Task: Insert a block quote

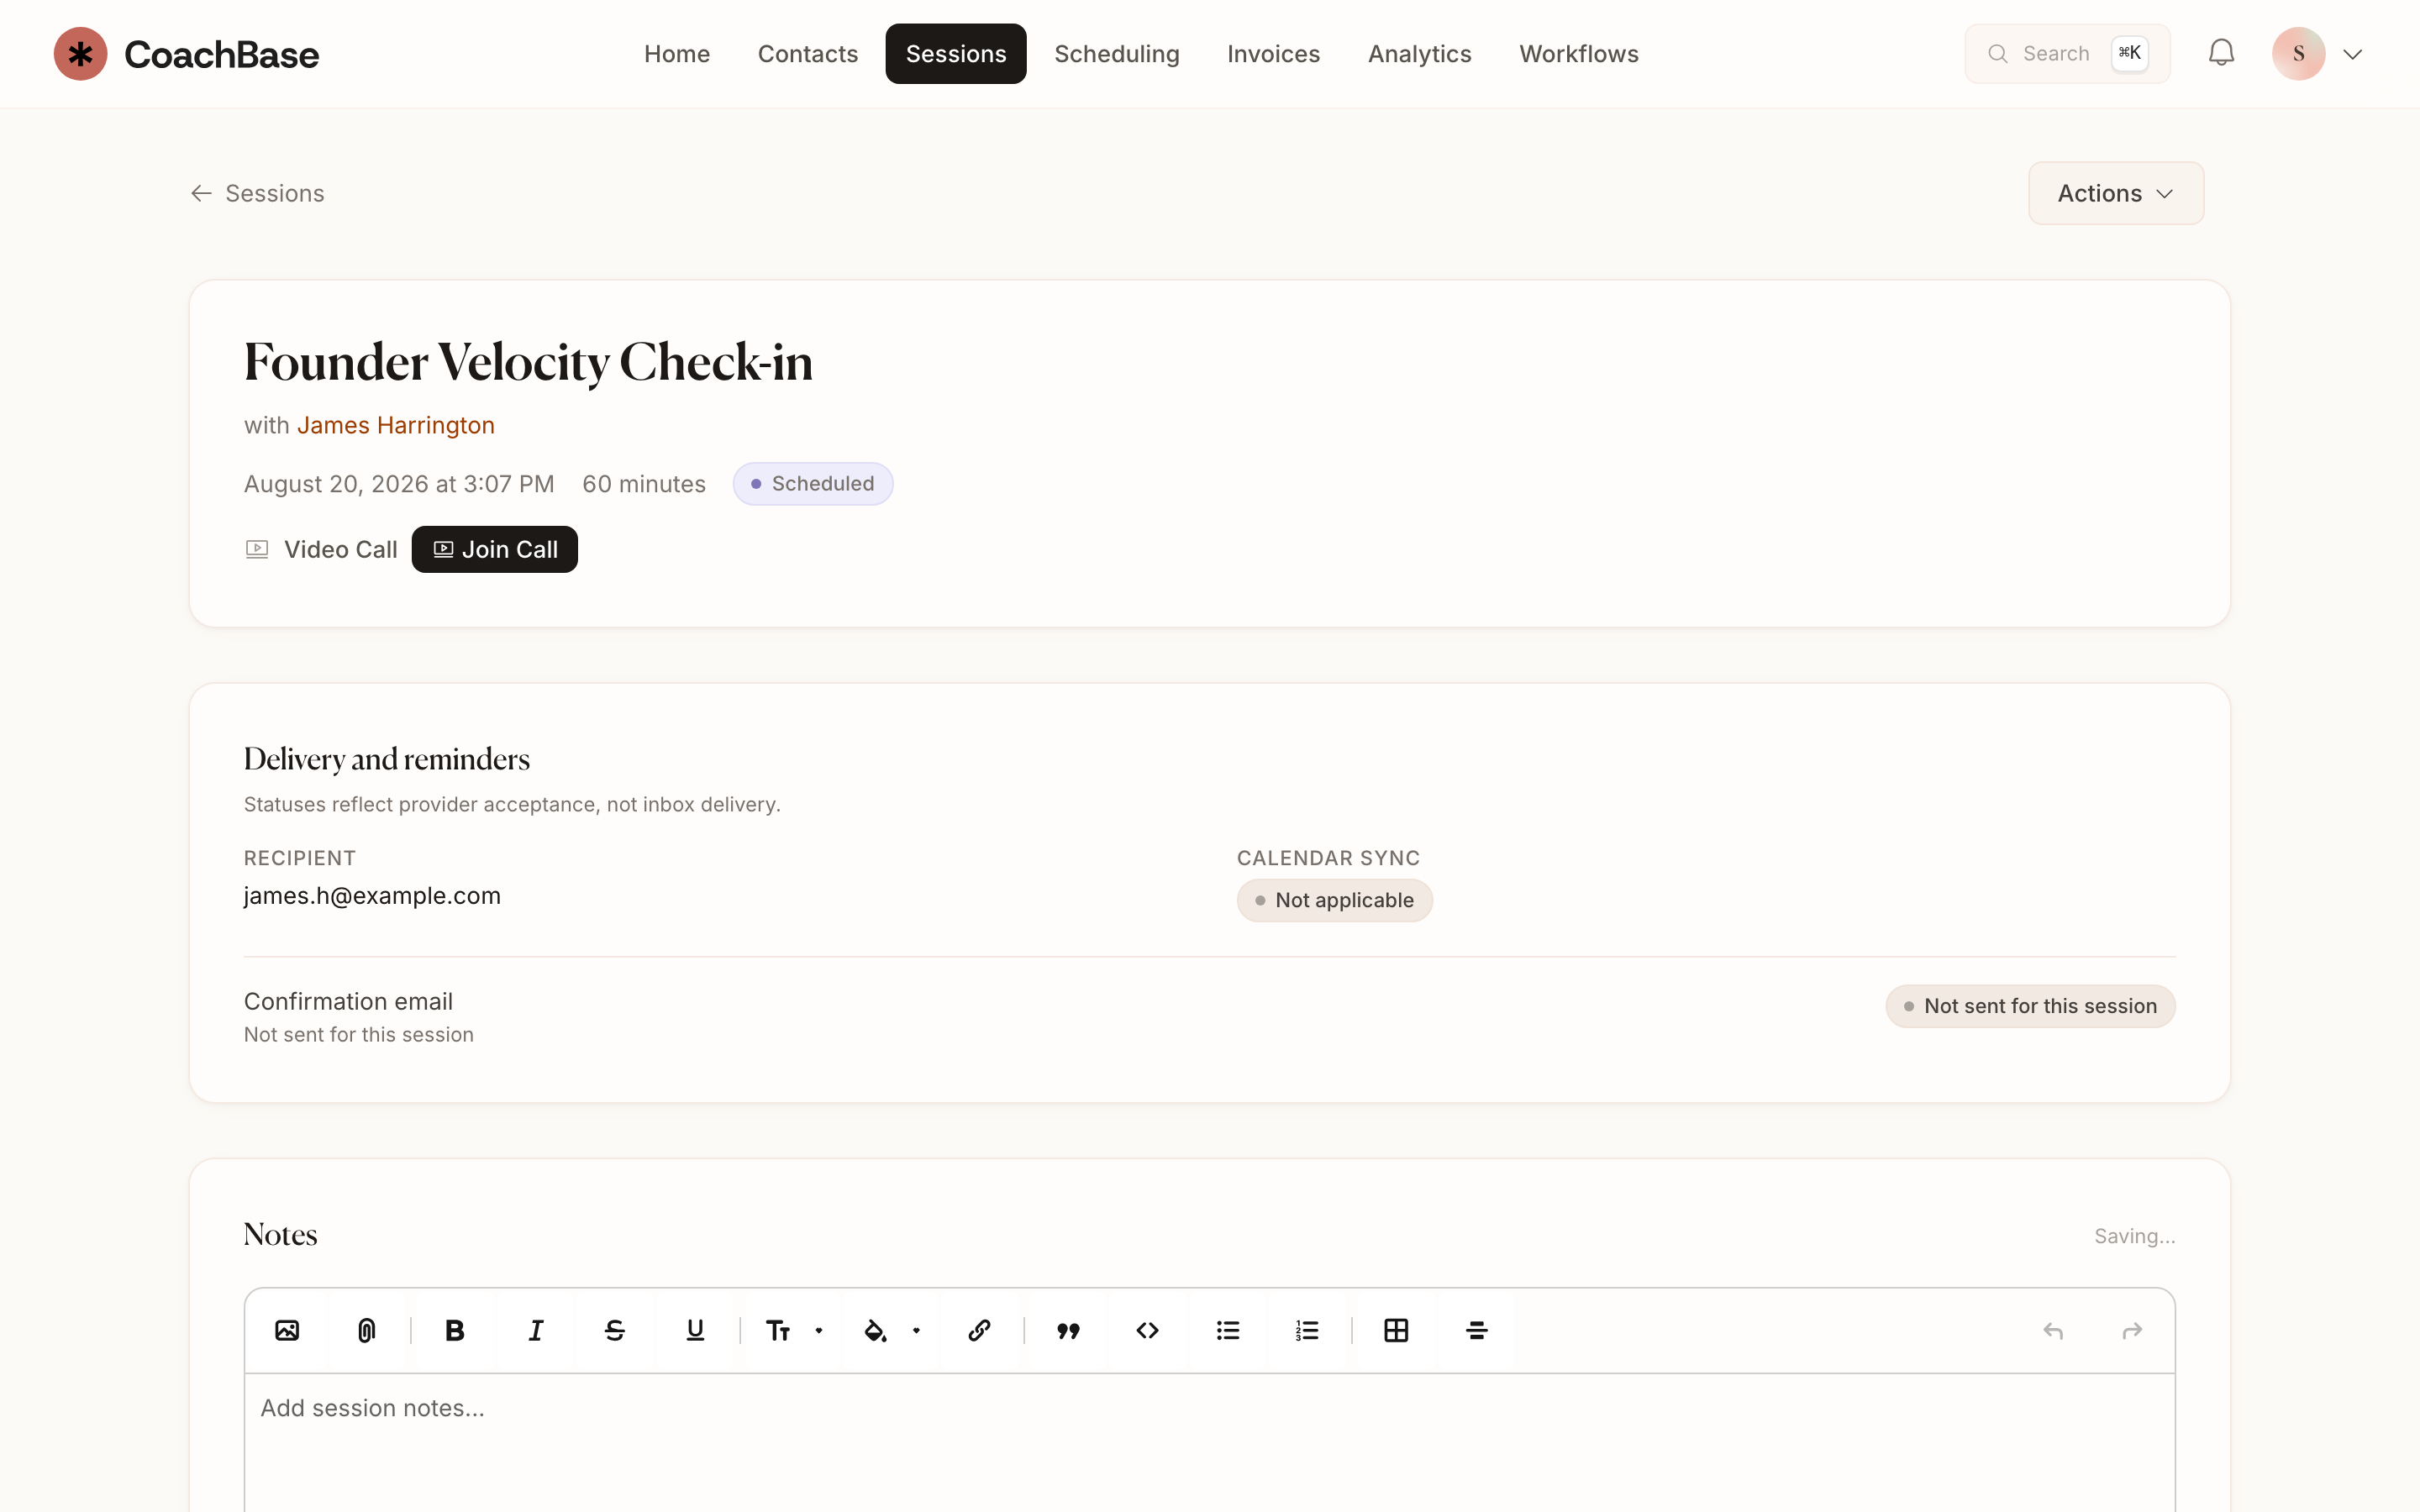Action: [1068, 1330]
